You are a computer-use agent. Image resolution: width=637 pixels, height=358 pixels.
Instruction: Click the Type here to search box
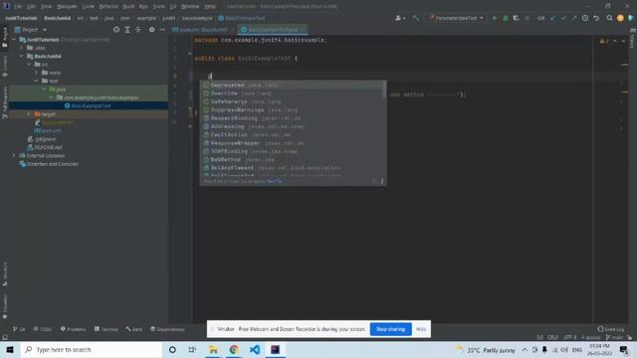[x=91, y=349]
